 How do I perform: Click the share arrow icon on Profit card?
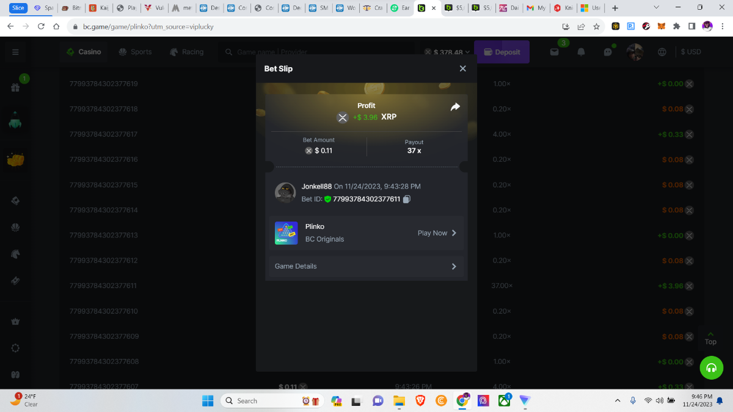(x=455, y=107)
